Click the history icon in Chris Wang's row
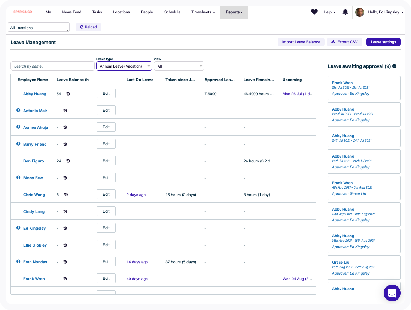411x310 pixels. (x=66, y=195)
